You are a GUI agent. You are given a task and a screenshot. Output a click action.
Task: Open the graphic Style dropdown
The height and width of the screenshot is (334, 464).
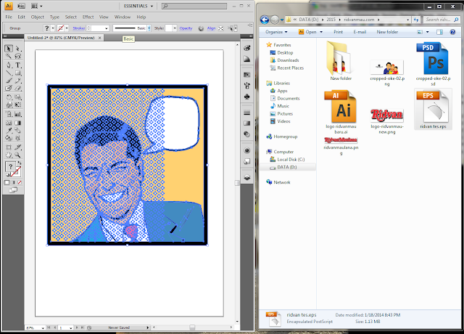pos(175,28)
